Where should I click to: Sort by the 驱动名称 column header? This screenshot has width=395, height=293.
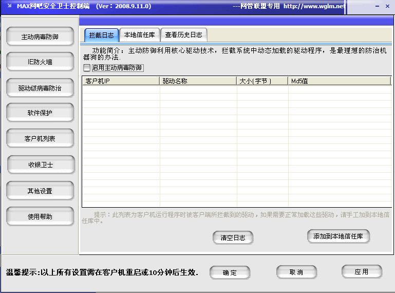click(x=198, y=81)
